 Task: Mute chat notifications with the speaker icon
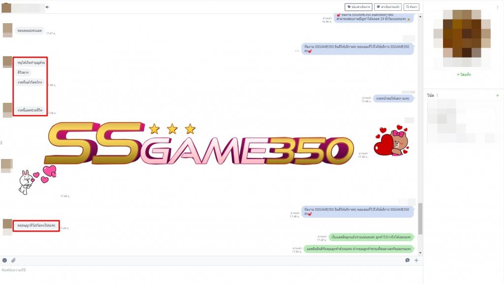click(47, 7)
